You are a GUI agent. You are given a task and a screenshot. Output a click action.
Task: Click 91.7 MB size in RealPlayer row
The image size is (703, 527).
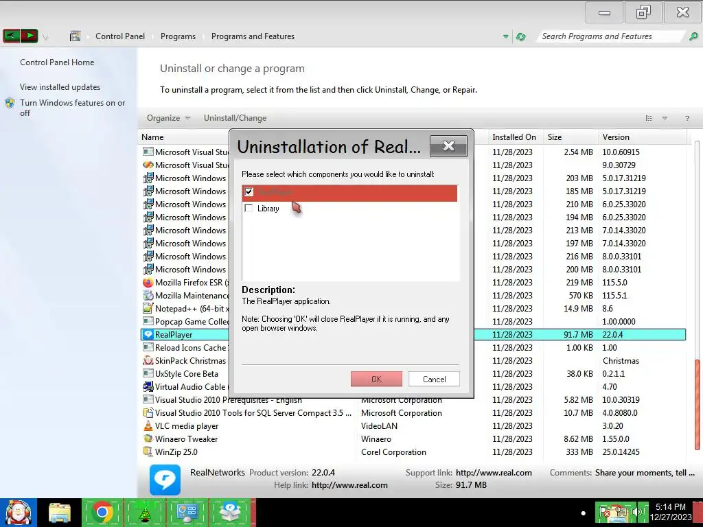coord(578,335)
